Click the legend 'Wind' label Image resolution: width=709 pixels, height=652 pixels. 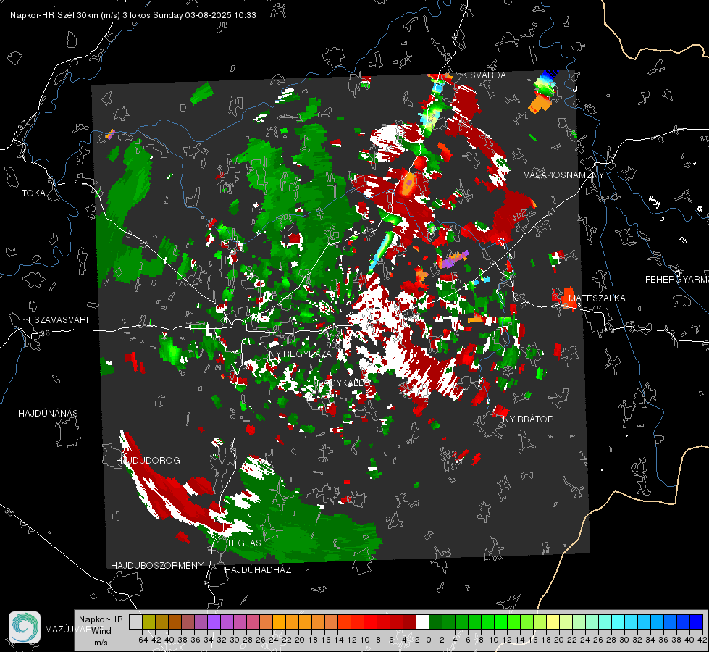(x=101, y=631)
